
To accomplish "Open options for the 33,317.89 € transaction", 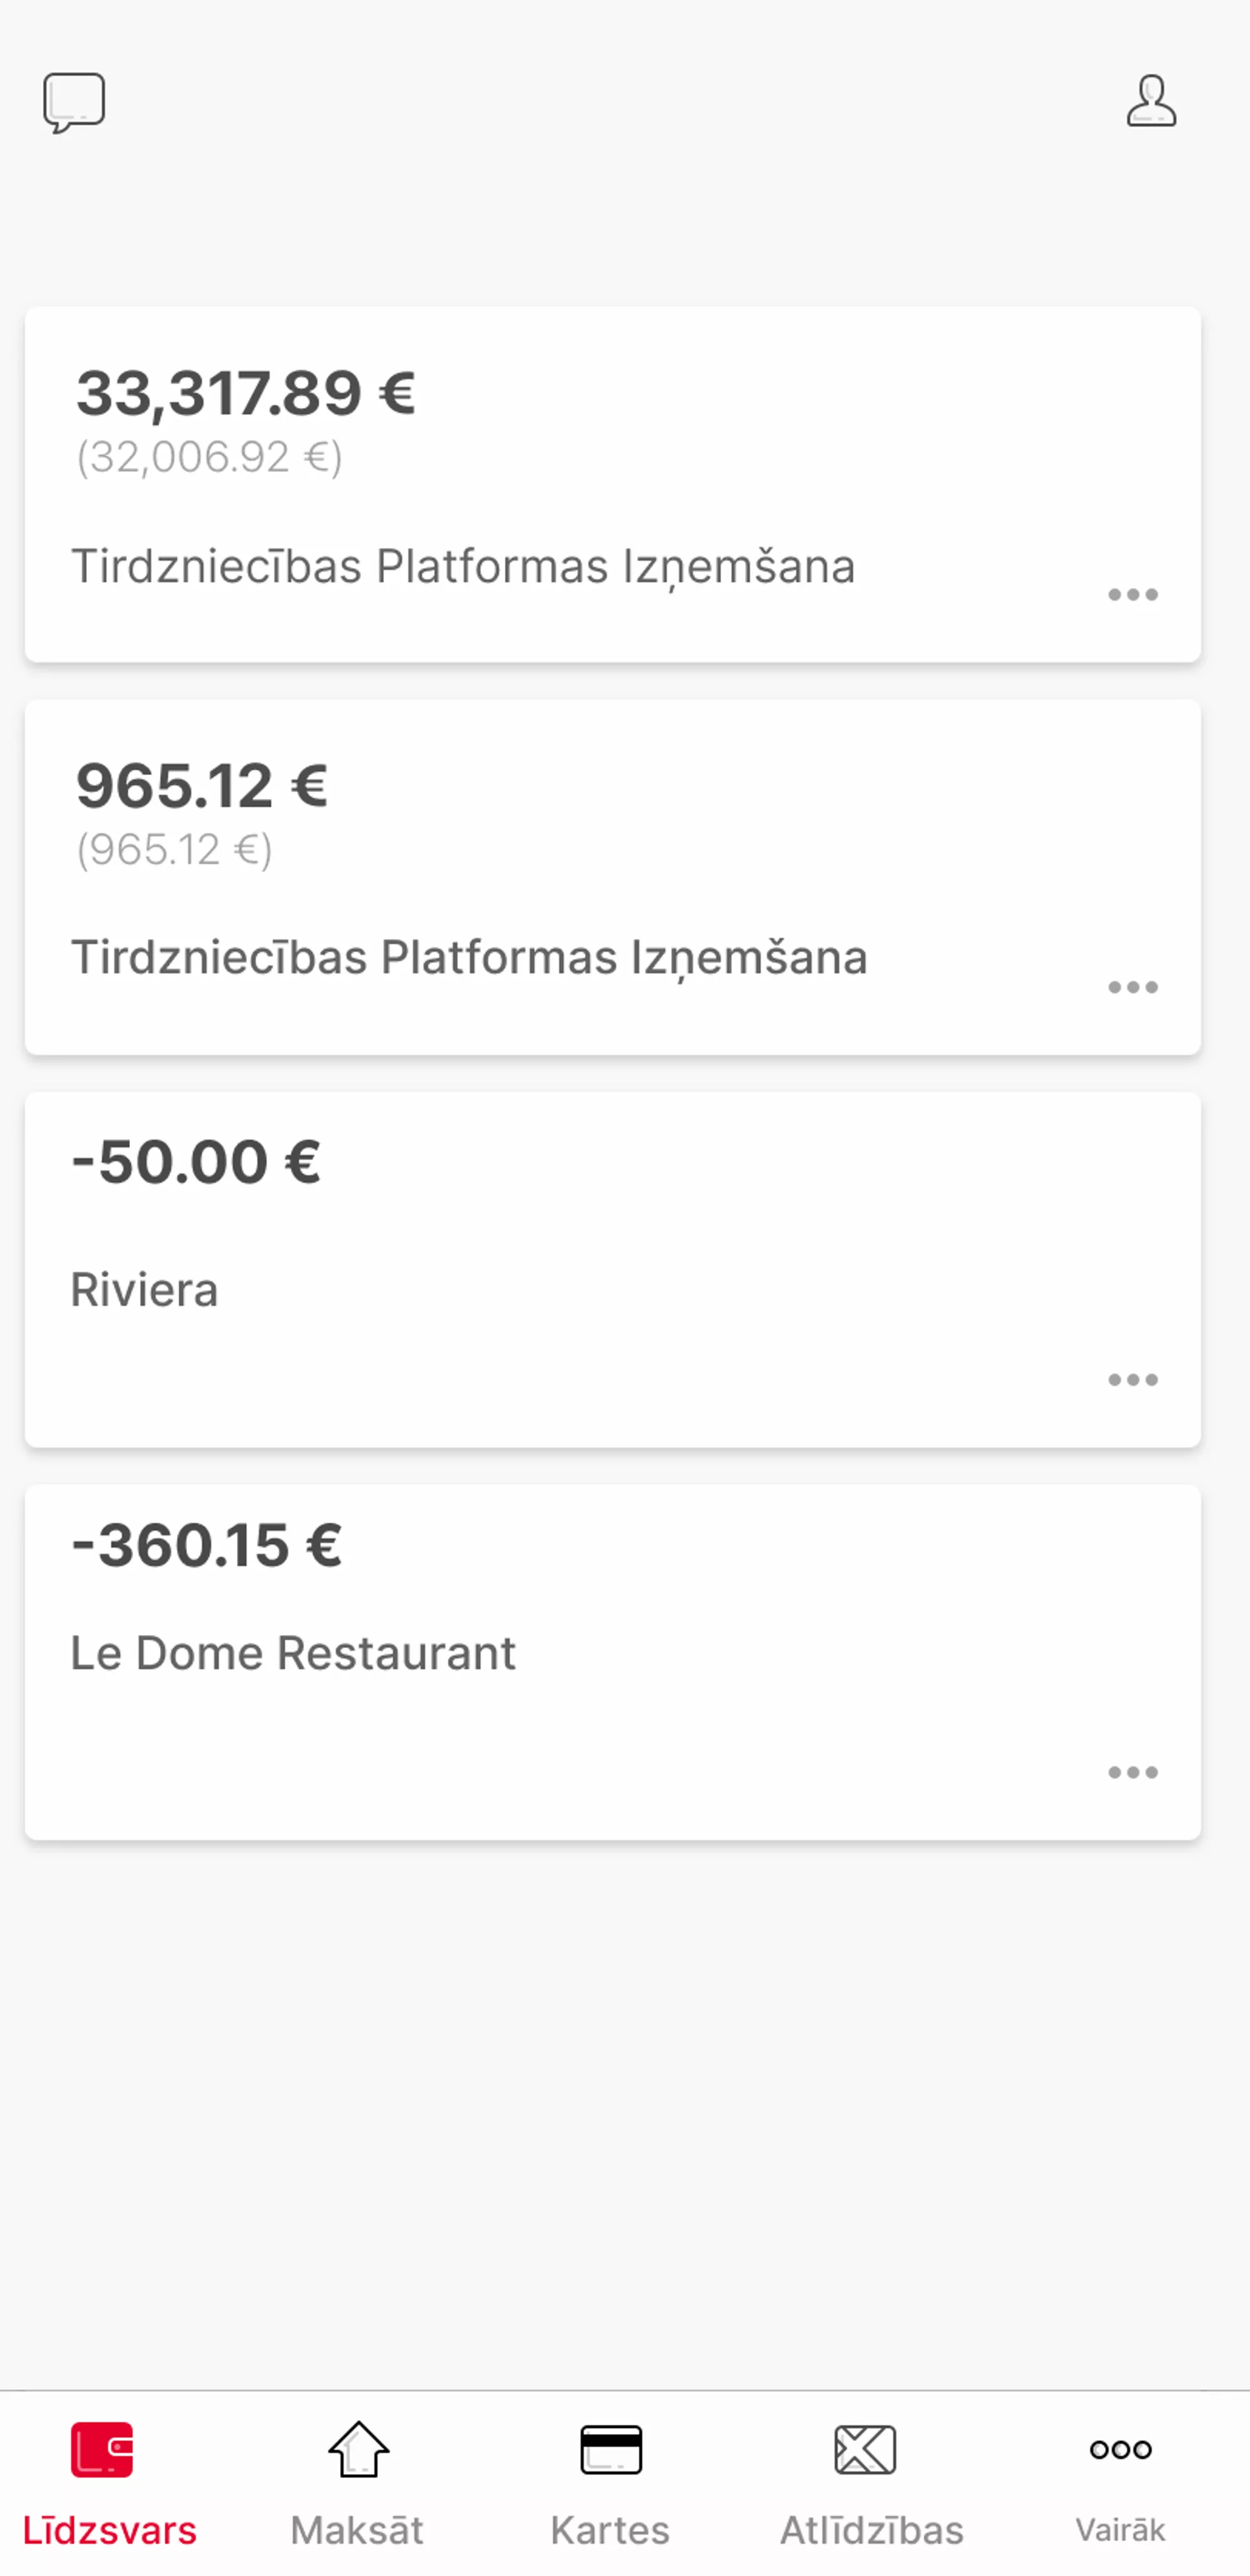I will click(x=1132, y=595).
